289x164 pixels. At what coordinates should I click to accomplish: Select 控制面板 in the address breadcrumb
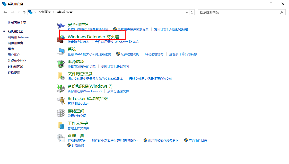pos(45,12)
